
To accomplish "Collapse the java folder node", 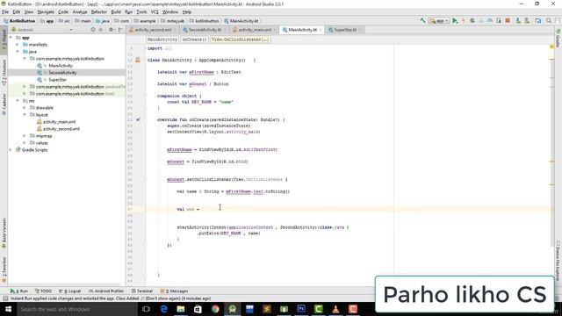I will [x=18, y=52].
